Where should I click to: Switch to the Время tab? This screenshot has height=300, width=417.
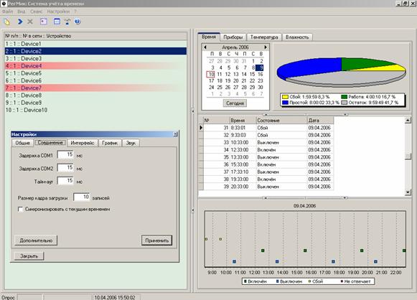pyautogui.click(x=209, y=37)
